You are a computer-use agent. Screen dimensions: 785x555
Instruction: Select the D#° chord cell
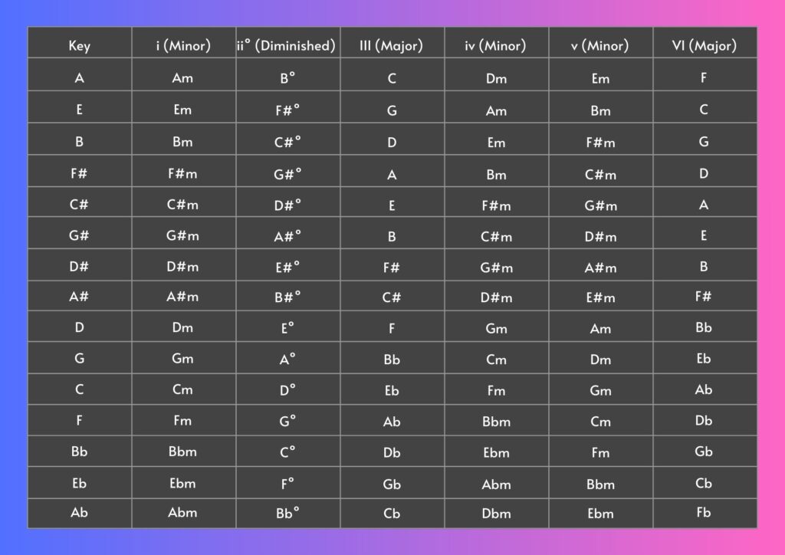[x=287, y=205]
